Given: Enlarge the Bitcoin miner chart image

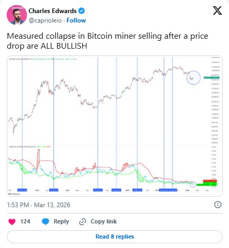Looking at the screenshot, I should [x=115, y=126].
